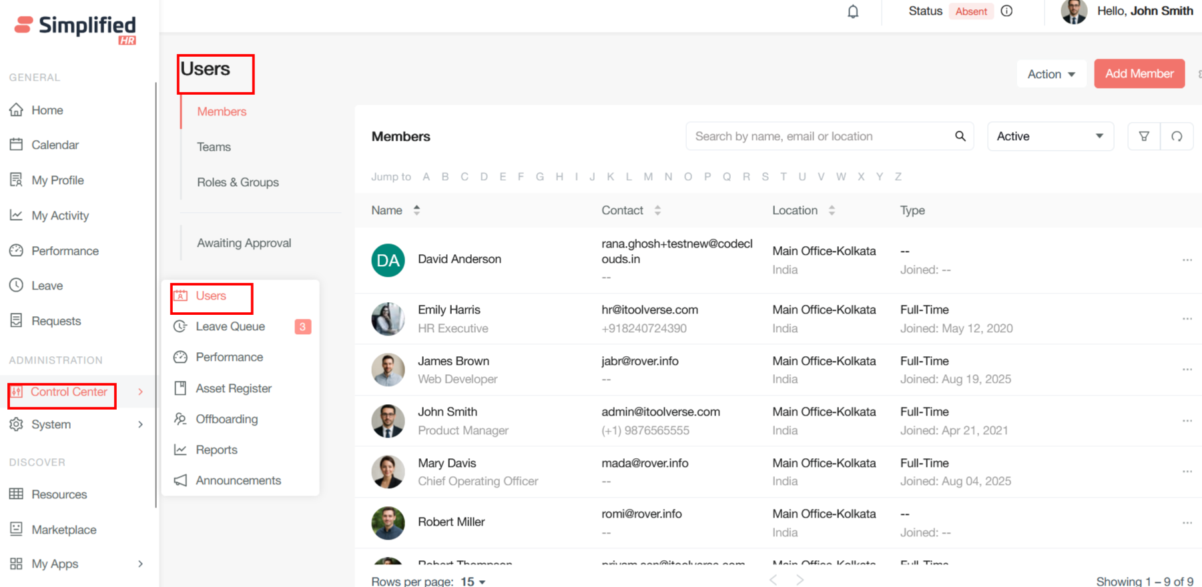Sort members by Location column
1202x587 pixels.
pyautogui.click(x=832, y=210)
